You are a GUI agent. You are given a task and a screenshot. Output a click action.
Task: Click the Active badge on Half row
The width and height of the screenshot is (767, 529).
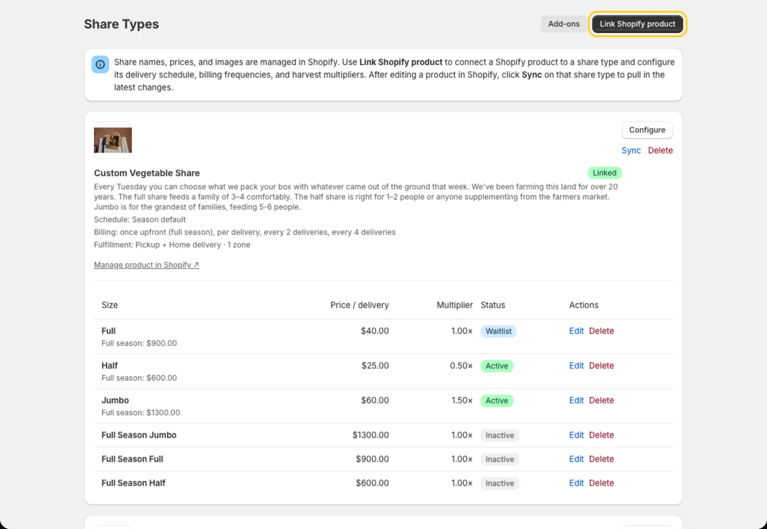[x=497, y=366]
